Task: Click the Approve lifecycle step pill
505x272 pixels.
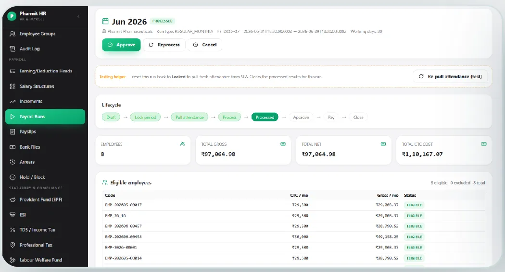Action: point(301,117)
